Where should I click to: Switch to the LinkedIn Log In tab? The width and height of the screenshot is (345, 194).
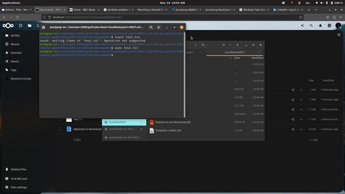tap(288, 10)
